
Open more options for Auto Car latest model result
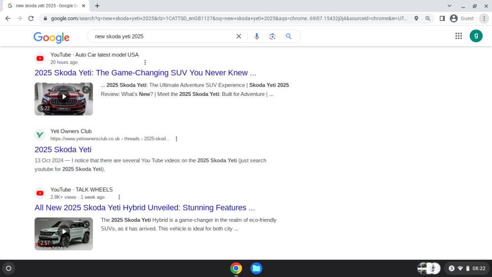(145, 62)
